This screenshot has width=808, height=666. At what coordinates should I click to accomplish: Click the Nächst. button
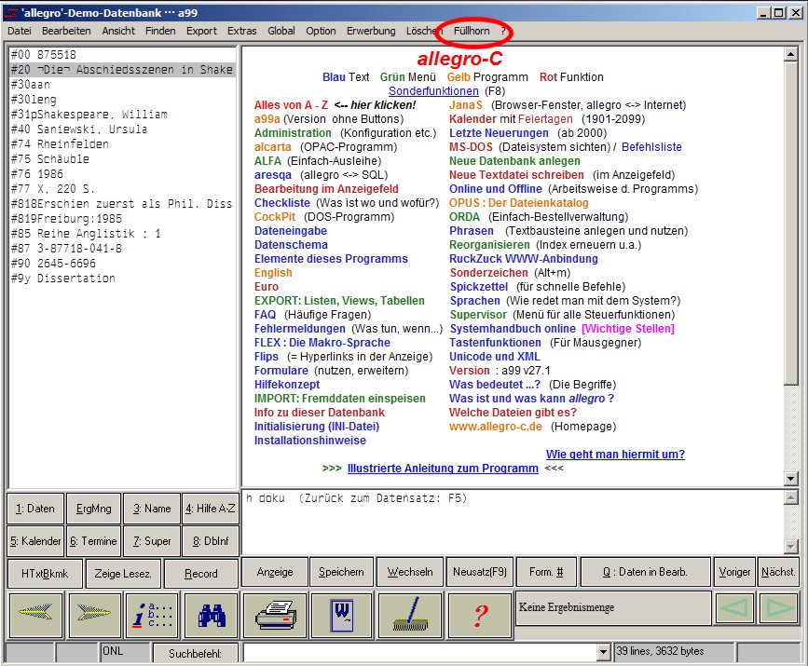pyautogui.click(x=778, y=572)
